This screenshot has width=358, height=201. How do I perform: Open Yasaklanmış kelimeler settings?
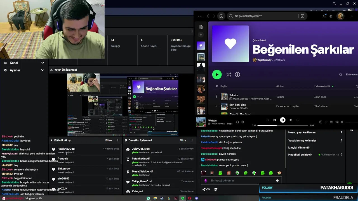click(315, 140)
